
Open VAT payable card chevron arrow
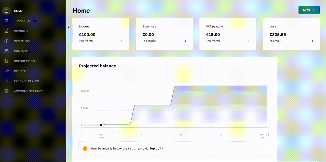pyautogui.click(x=249, y=41)
